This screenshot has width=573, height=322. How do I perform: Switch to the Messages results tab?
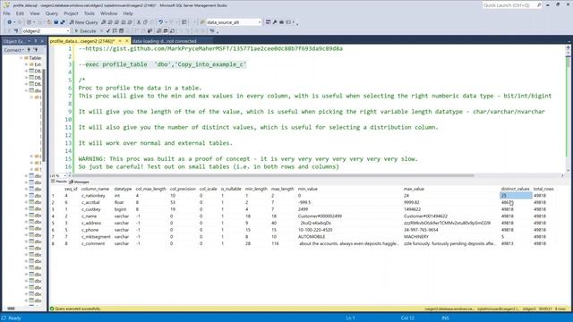click(79, 182)
